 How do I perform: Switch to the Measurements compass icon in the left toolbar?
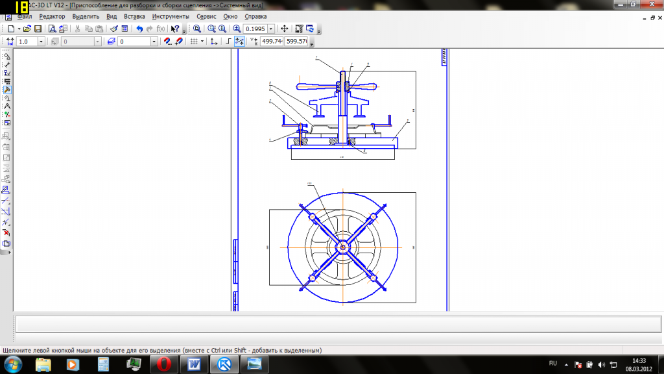6,106
